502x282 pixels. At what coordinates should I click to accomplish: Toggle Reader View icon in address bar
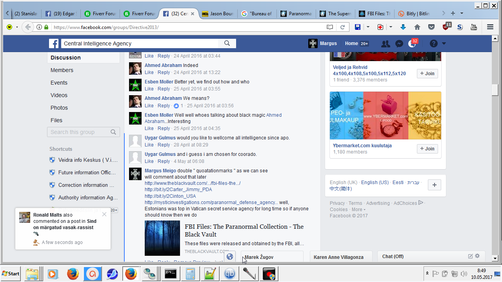point(330,27)
